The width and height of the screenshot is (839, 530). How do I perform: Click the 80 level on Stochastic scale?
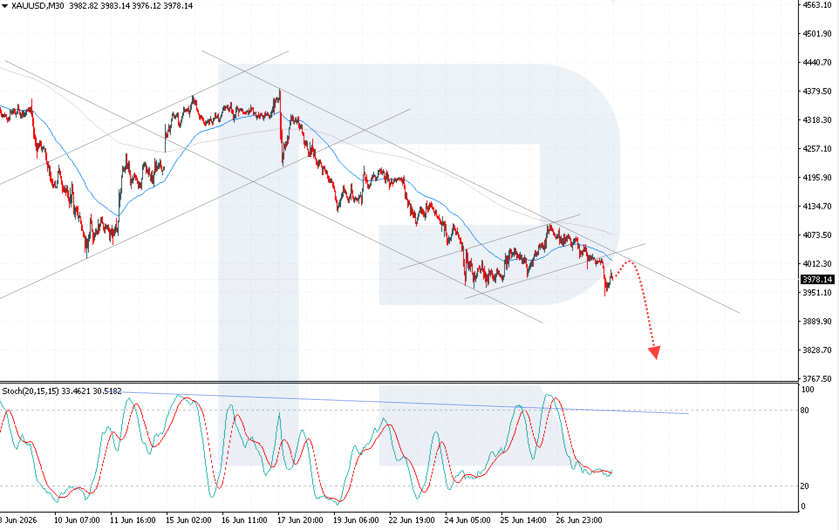point(805,410)
